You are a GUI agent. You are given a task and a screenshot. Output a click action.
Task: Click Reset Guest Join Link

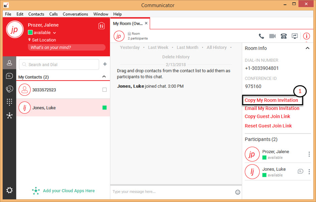268,126
